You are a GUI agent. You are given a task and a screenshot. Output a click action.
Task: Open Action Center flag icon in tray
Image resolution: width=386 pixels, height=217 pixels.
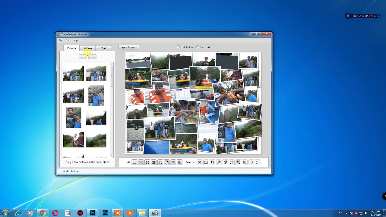pos(351,213)
